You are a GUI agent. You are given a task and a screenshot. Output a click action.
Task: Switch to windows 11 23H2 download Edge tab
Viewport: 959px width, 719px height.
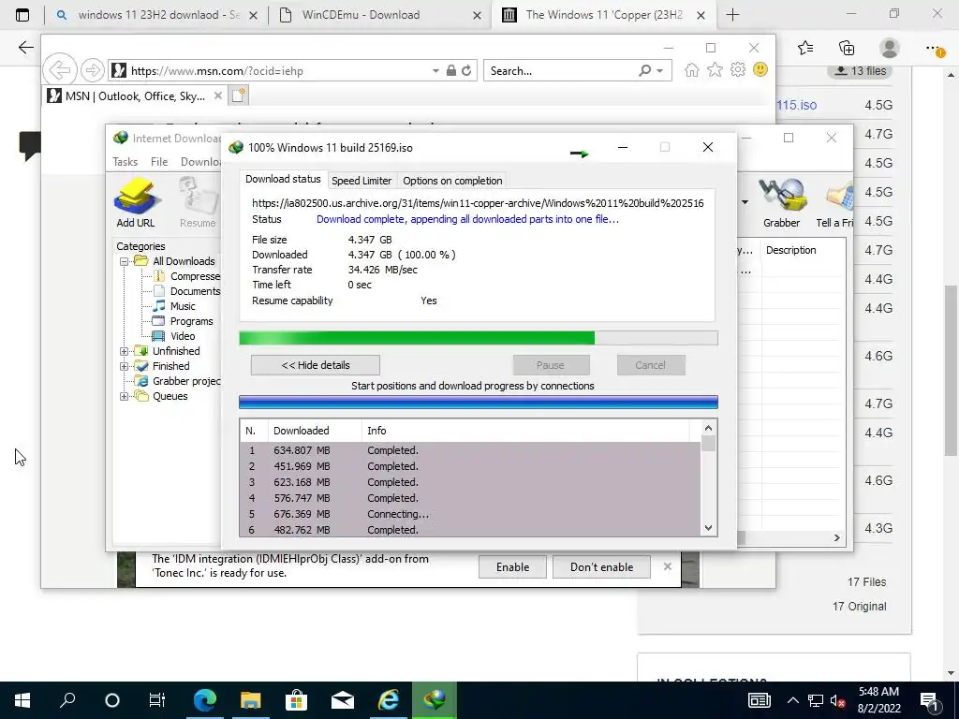156,15
